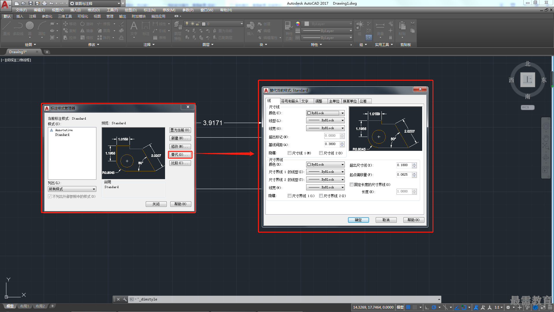The width and height of the screenshot is (554, 312).
Task: Click 置为当前(U) button in style manager
Action: coord(180,130)
